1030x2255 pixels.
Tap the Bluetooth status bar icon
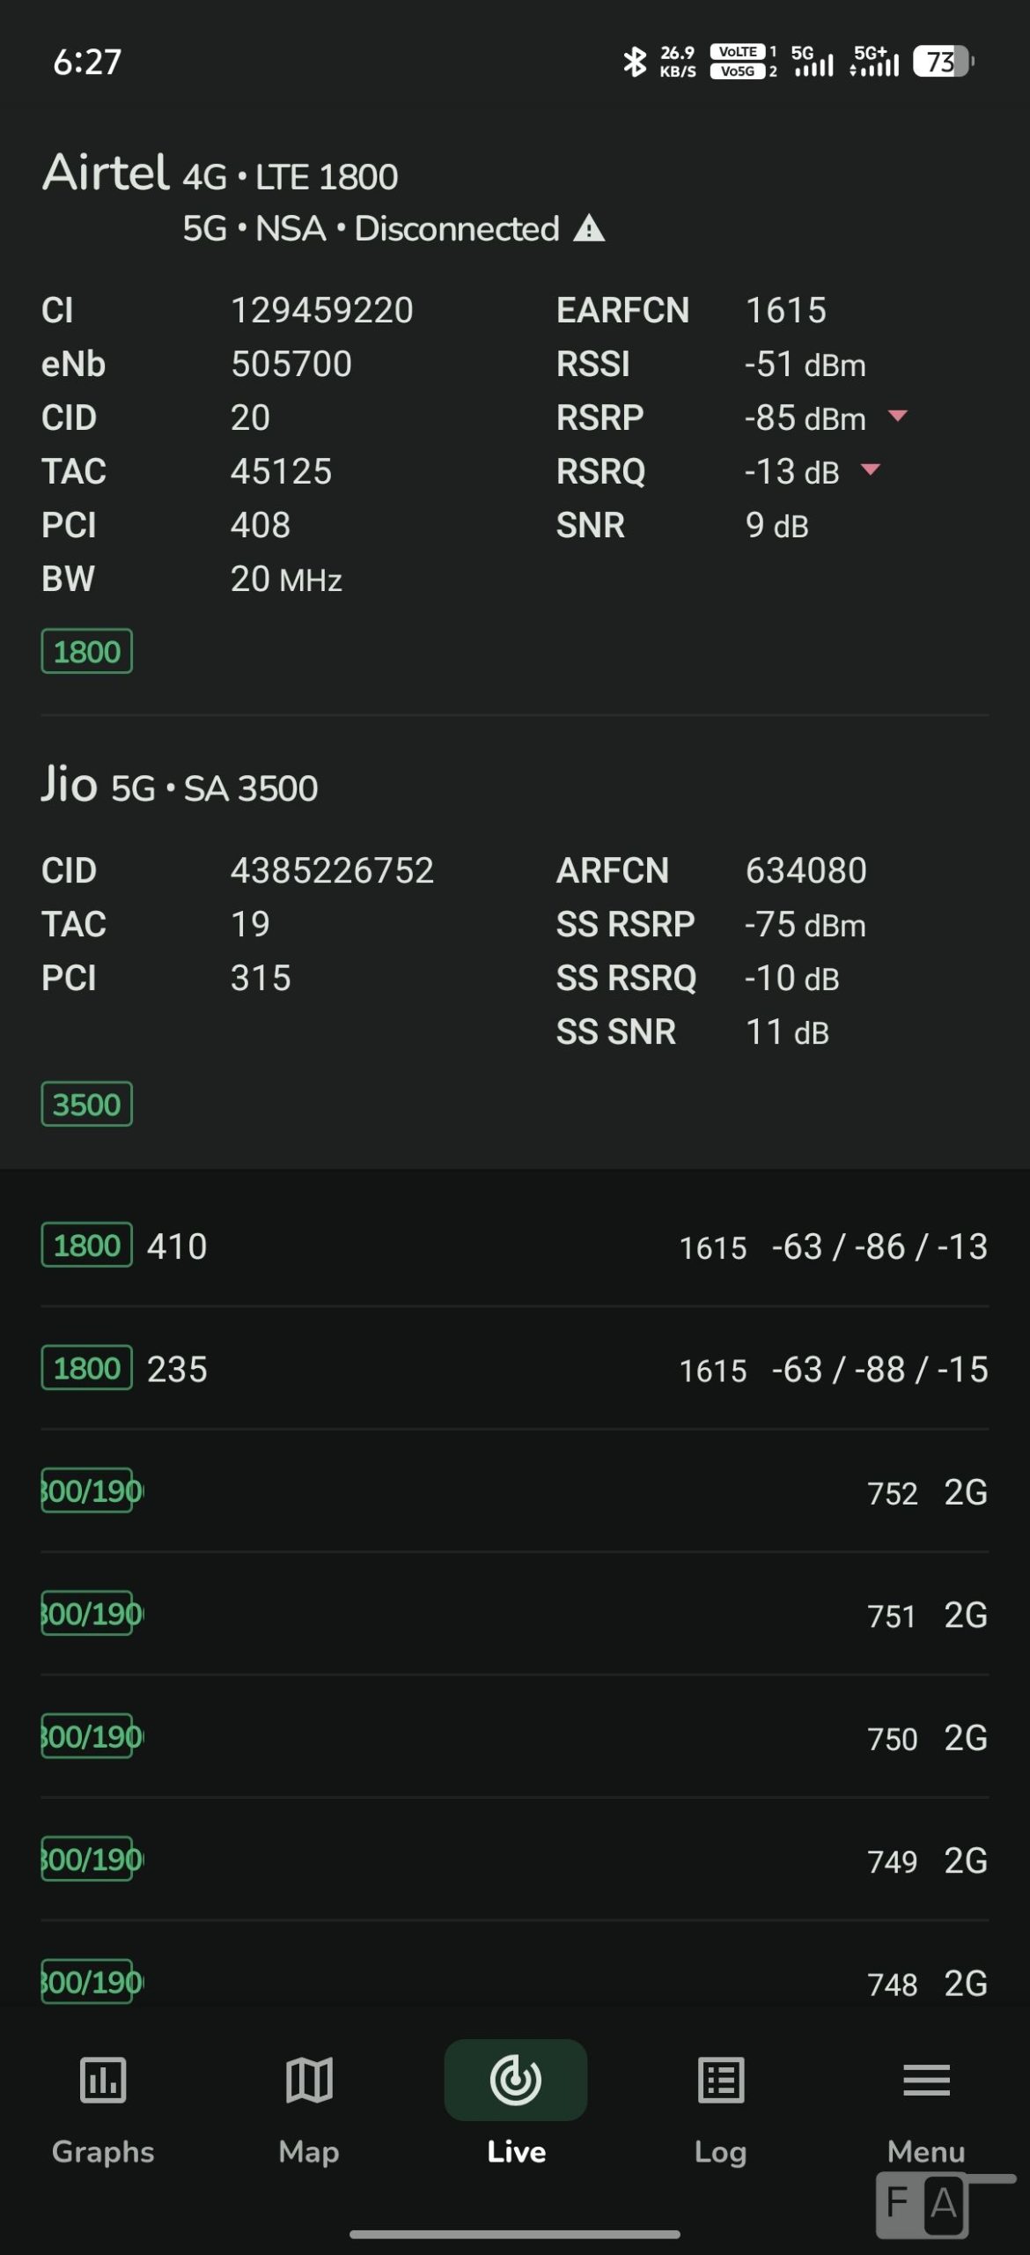click(x=634, y=62)
